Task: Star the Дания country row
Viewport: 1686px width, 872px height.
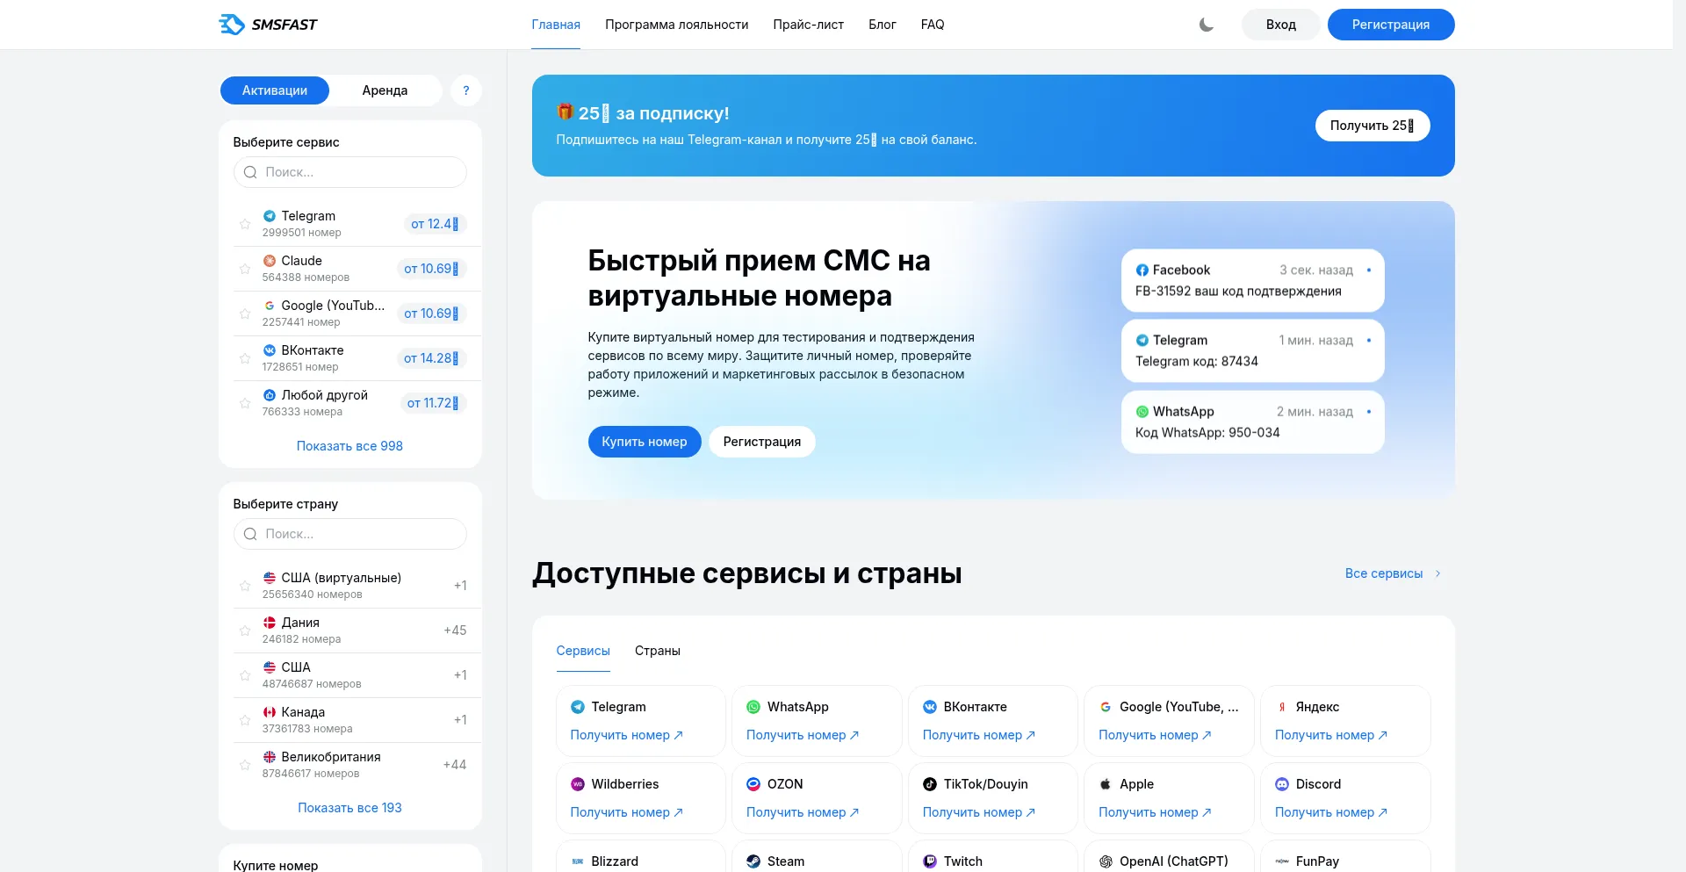Action: point(245,631)
